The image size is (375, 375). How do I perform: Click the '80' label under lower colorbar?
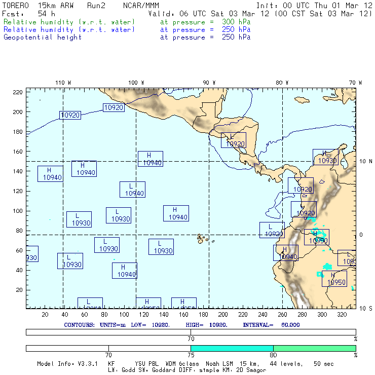pyautogui.click(x=273, y=355)
